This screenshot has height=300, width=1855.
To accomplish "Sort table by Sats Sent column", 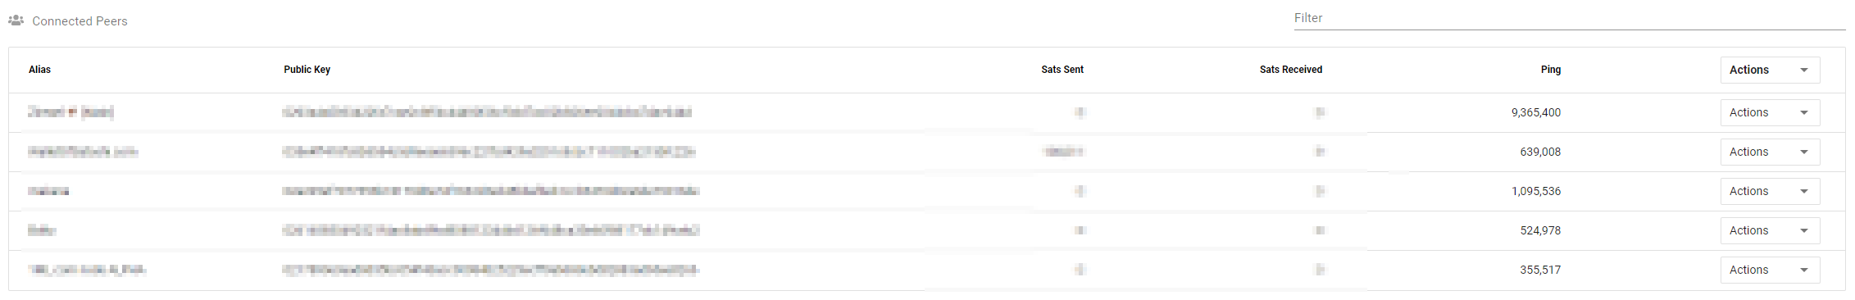I will 1062,70.
